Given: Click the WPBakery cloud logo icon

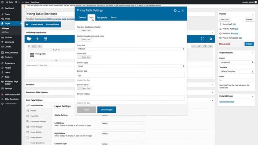Looking at the screenshot, I should 29,39.
